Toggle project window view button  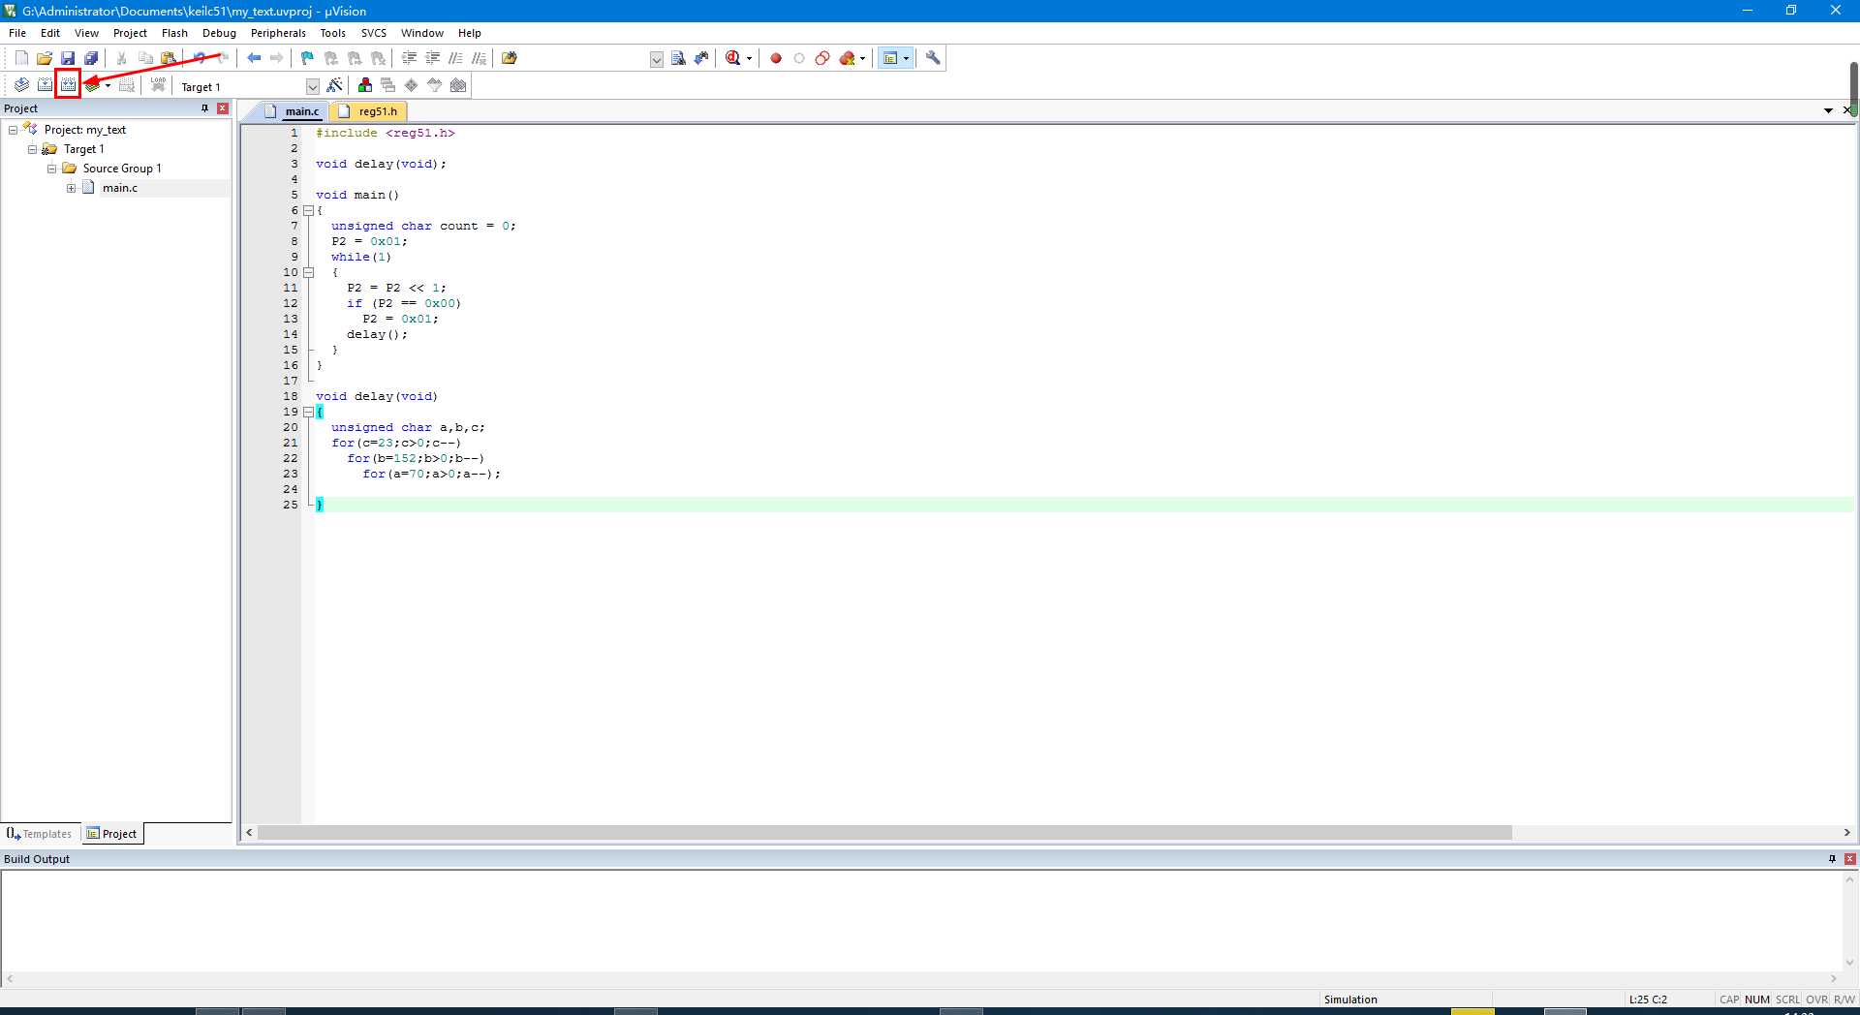tap(890, 58)
